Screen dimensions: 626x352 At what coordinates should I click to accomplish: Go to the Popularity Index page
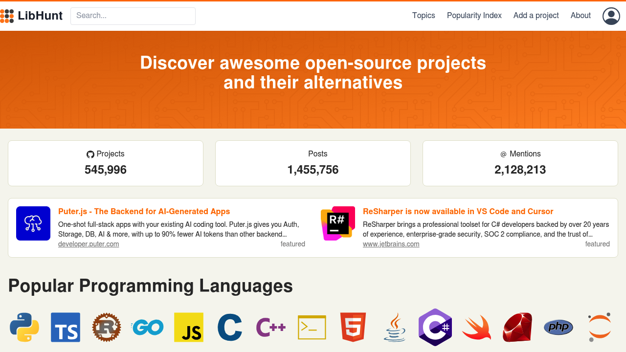tap(474, 16)
